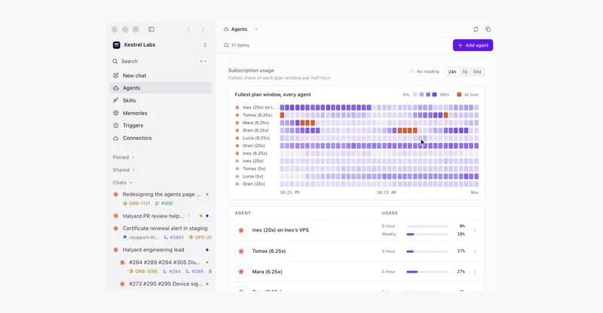
Task: Click the New chat compose icon
Action: coord(116,76)
